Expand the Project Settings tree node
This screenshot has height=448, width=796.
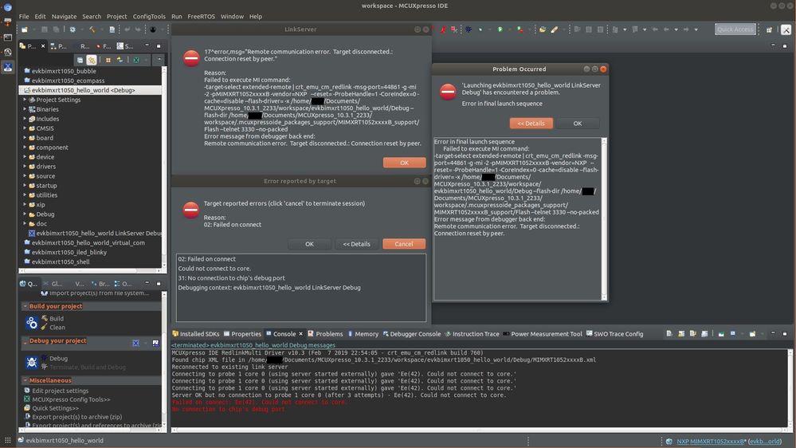pos(25,100)
